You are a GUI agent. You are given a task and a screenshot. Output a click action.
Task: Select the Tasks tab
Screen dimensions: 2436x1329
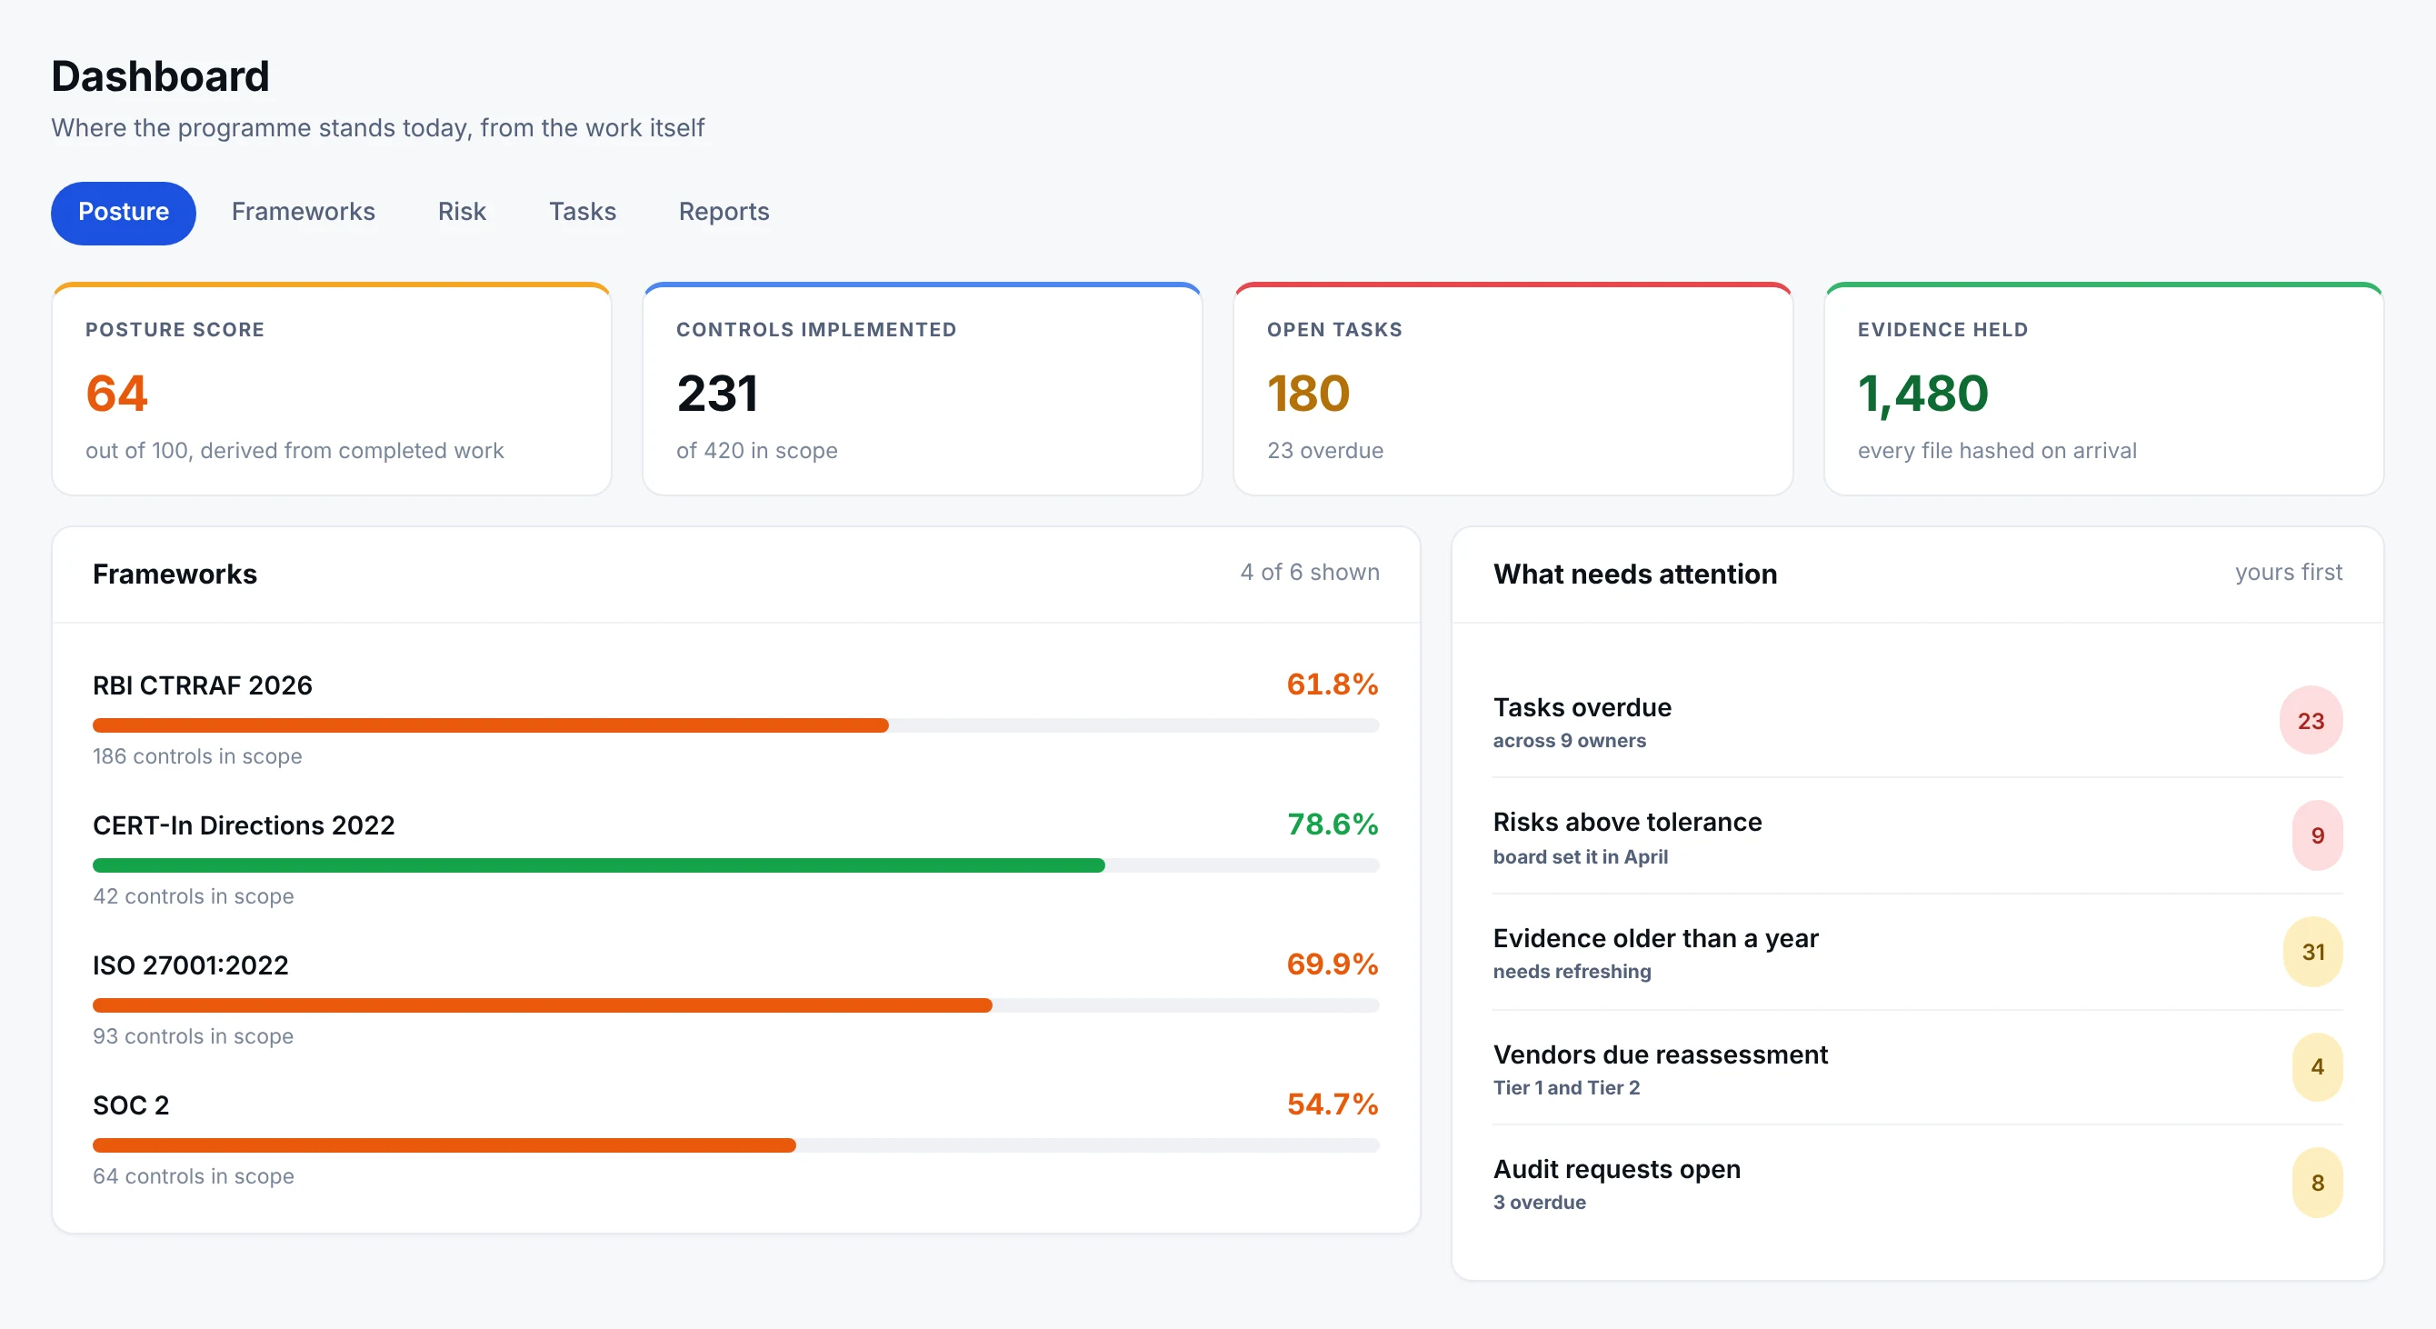(x=583, y=212)
